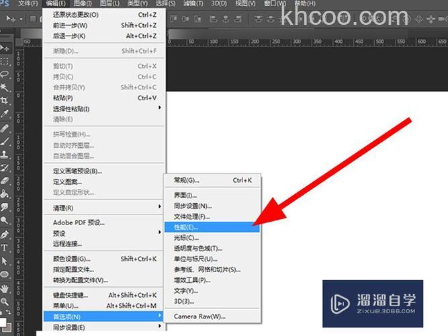Screen dimensions: 448x336
Task: Select the Brush tool
Action: [x=5, y=141]
